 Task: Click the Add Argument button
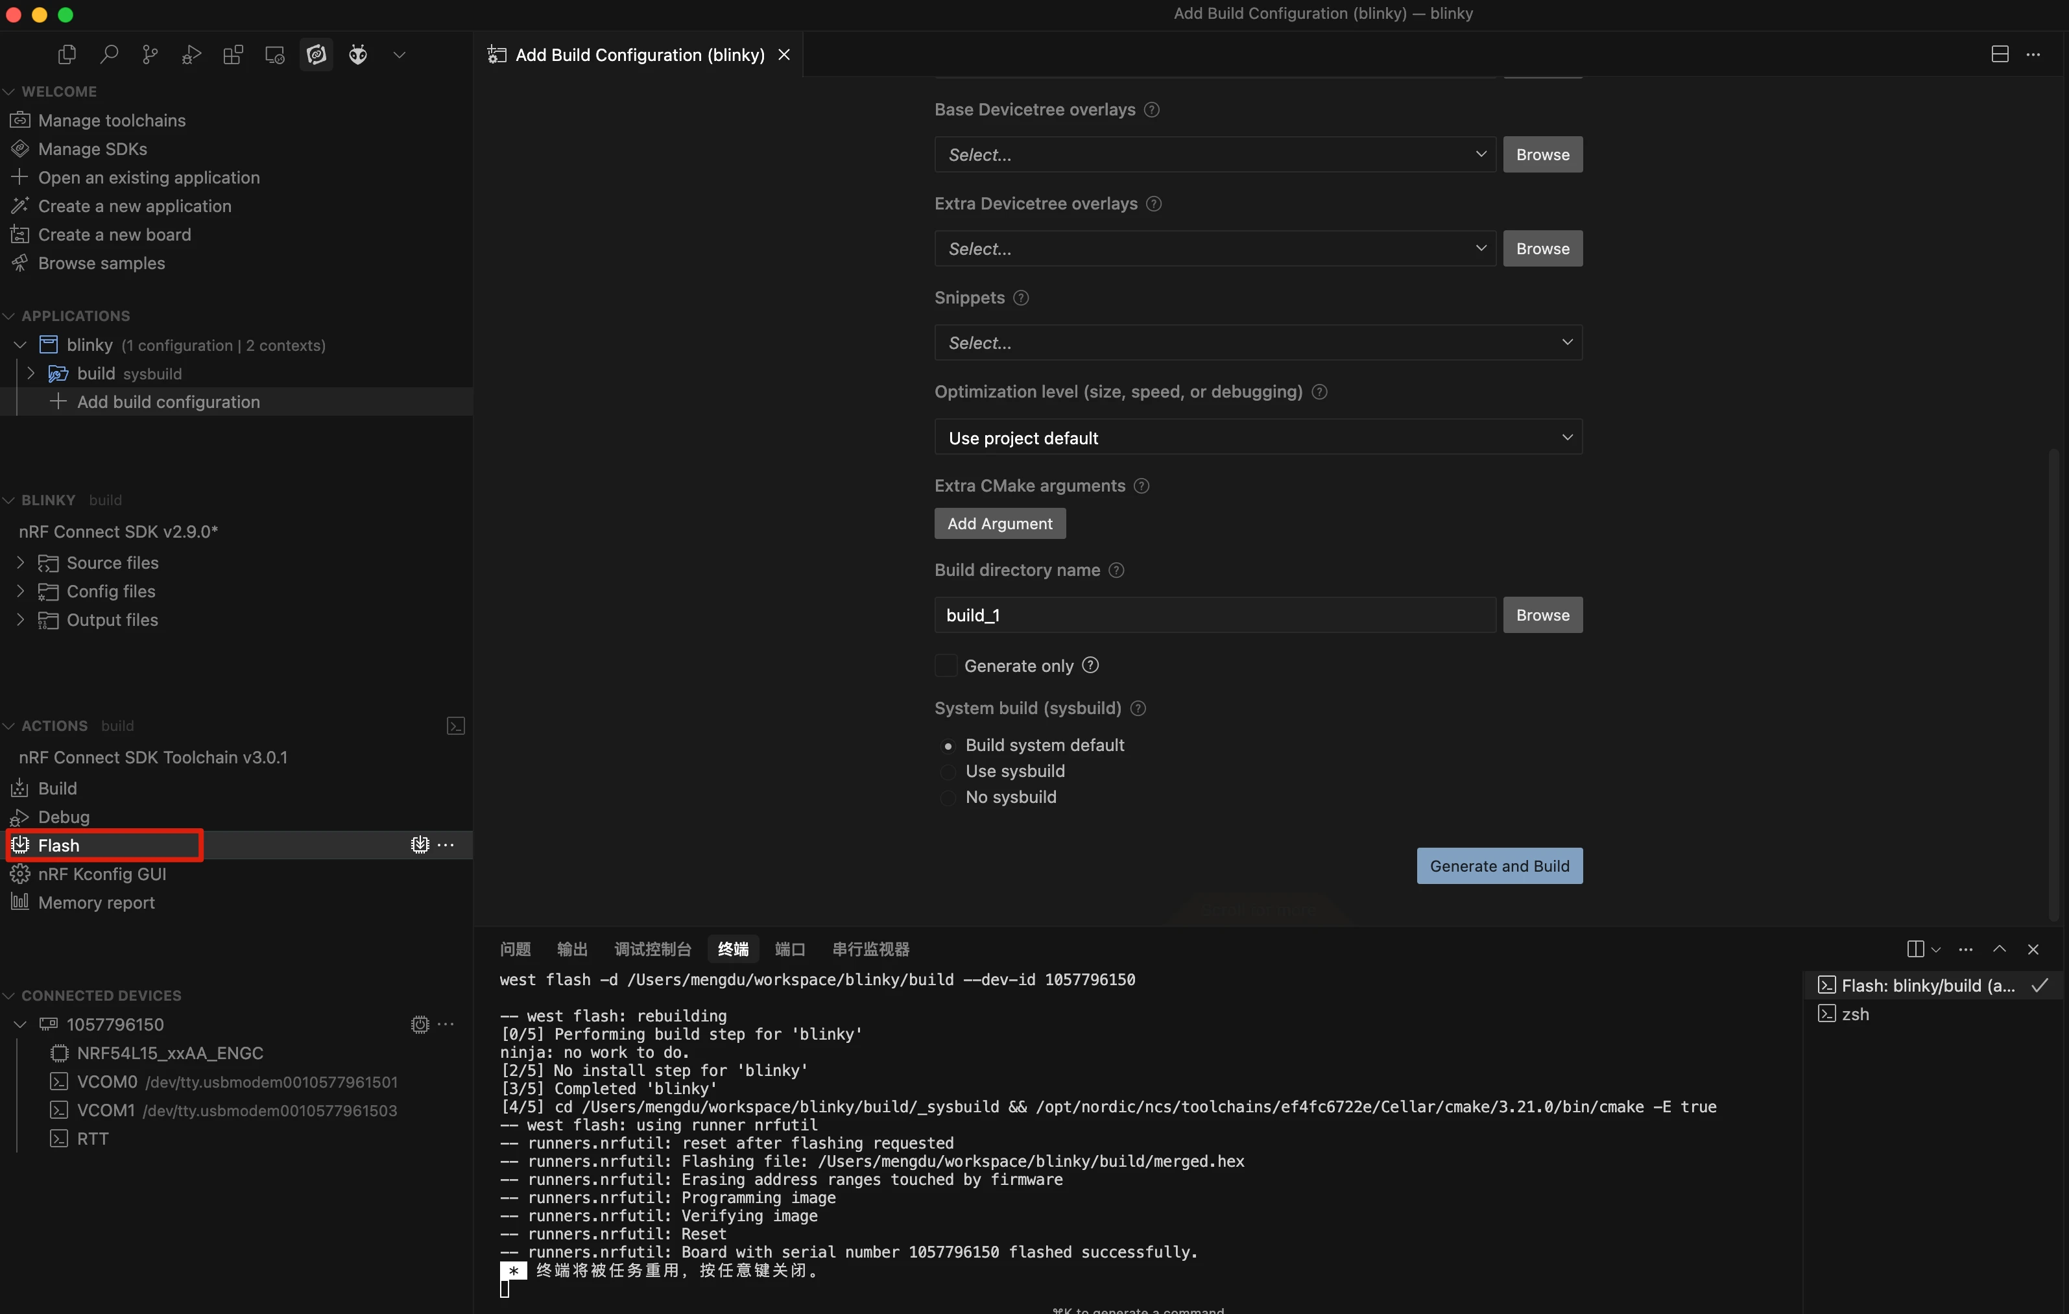click(999, 524)
